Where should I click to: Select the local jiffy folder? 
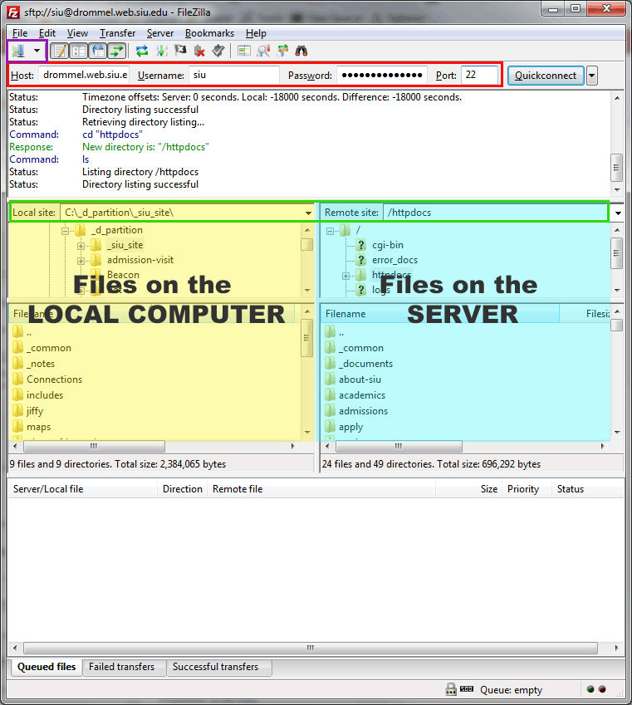pyautogui.click(x=28, y=411)
